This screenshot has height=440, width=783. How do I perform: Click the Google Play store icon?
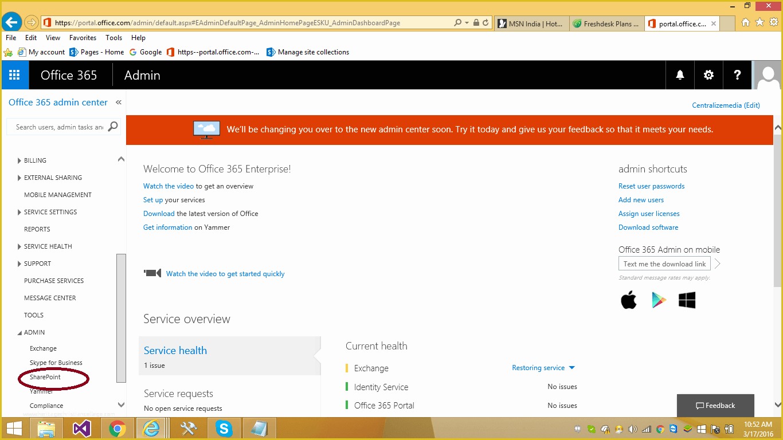tap(659, 300)
